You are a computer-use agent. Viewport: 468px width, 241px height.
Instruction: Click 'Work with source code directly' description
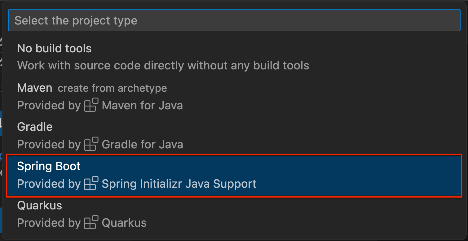163,65
